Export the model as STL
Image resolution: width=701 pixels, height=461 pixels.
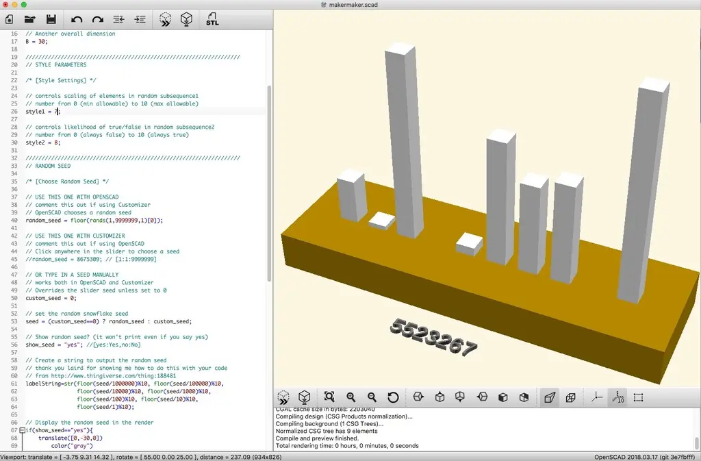212,19
